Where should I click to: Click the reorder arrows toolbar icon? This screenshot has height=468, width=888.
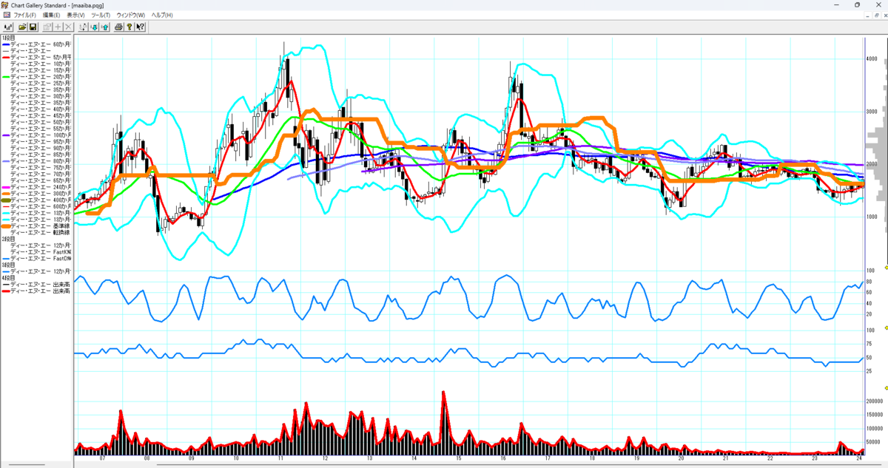coord(83,27)
